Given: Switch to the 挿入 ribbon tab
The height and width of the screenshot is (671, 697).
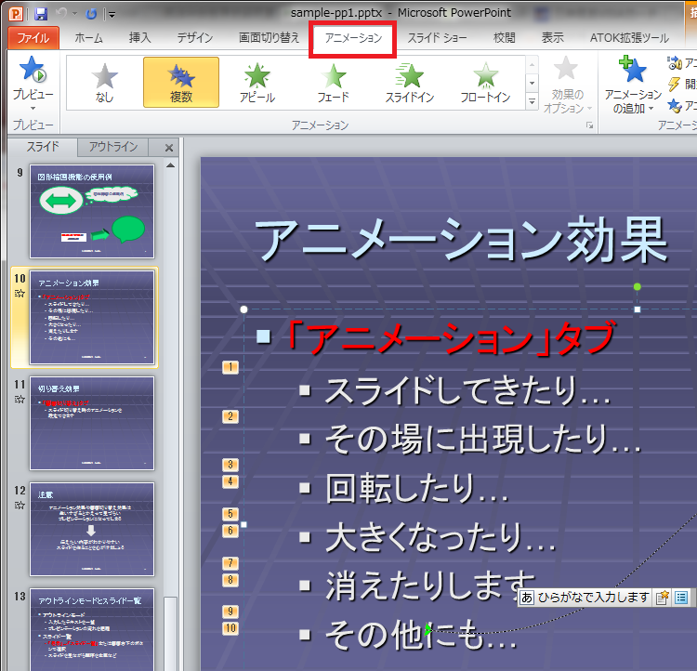Looking at the screenshot, I should tap(139, 38).
